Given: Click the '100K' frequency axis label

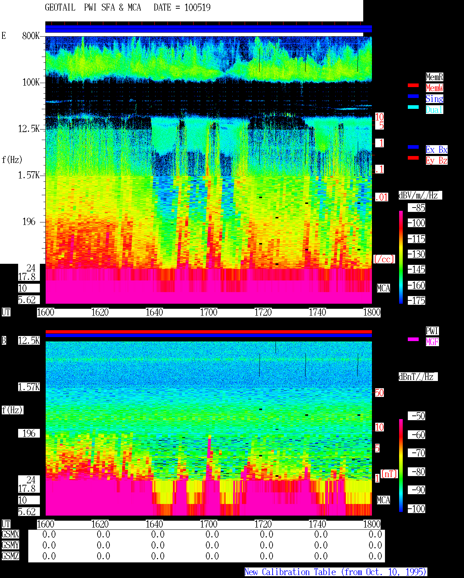Looking at the screenshot, I should click(x=31, y=82).
